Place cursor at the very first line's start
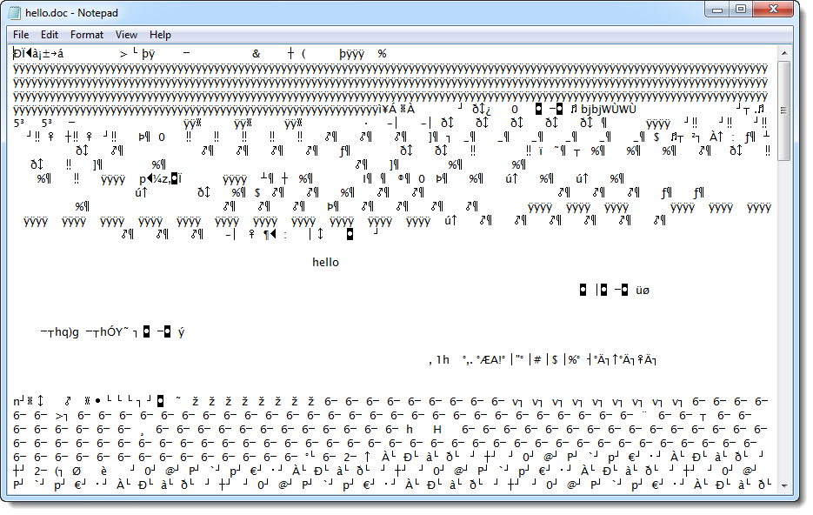 (15, 53)
